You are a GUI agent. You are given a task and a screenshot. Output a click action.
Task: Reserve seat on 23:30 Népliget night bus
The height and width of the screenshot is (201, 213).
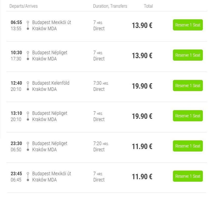pyautogui.click(x=188, y=146)
